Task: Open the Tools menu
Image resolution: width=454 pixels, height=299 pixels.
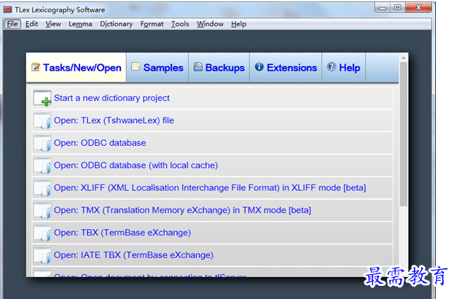Action: point(180,24)
